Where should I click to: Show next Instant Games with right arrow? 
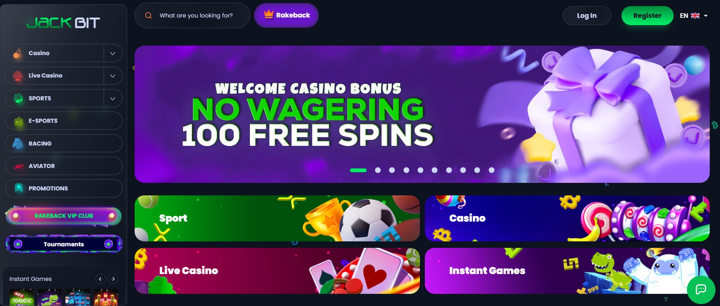(113, 279)
